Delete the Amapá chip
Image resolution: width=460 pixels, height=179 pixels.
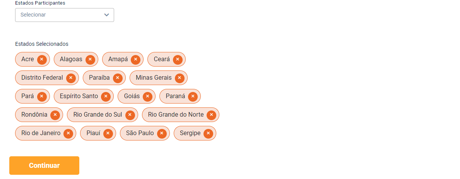pos(135,59)
